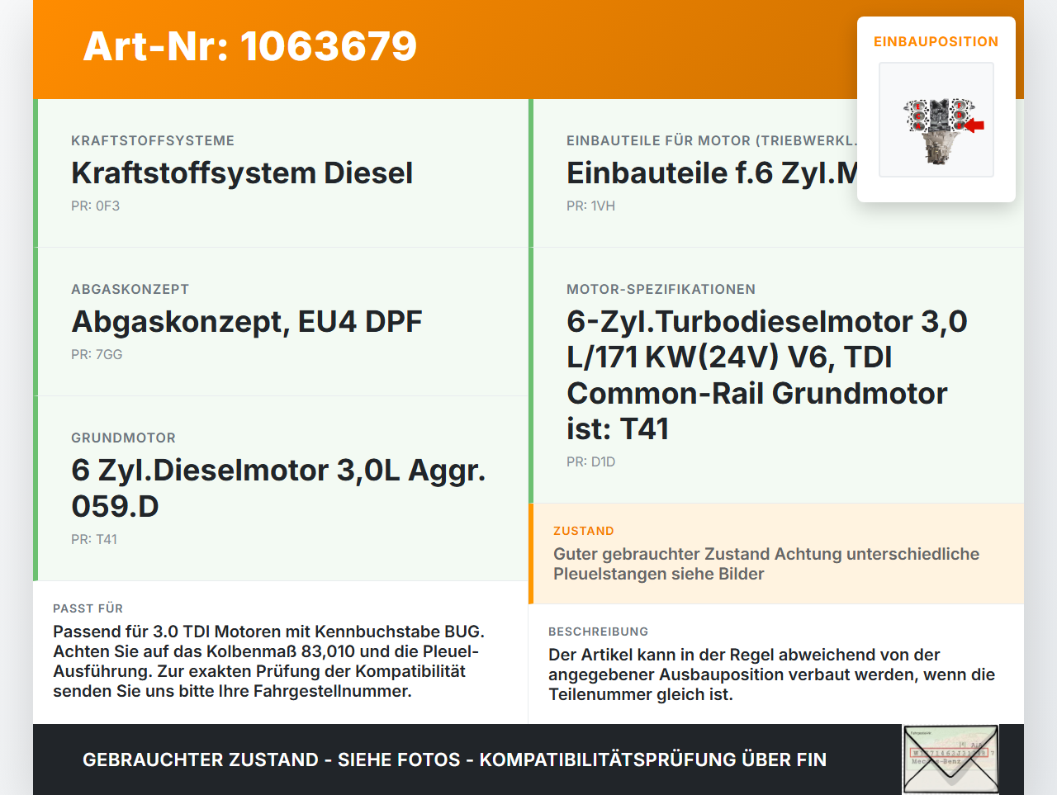Click the Der Artikel kann description paragraph
Screen dimensions: 1057x795
[772, 674]
